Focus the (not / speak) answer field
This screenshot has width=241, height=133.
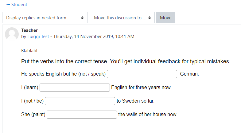(x=142, y=74)
